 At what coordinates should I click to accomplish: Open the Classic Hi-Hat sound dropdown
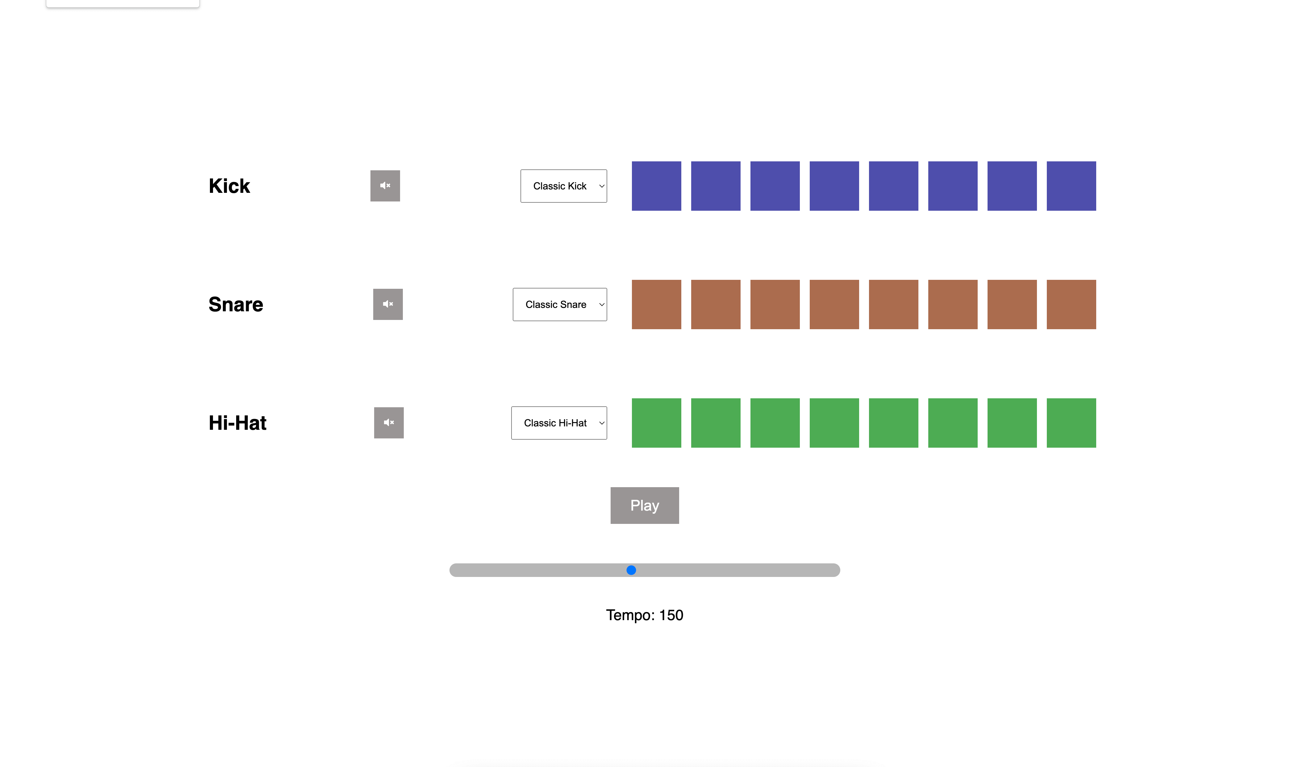point(559,423)
